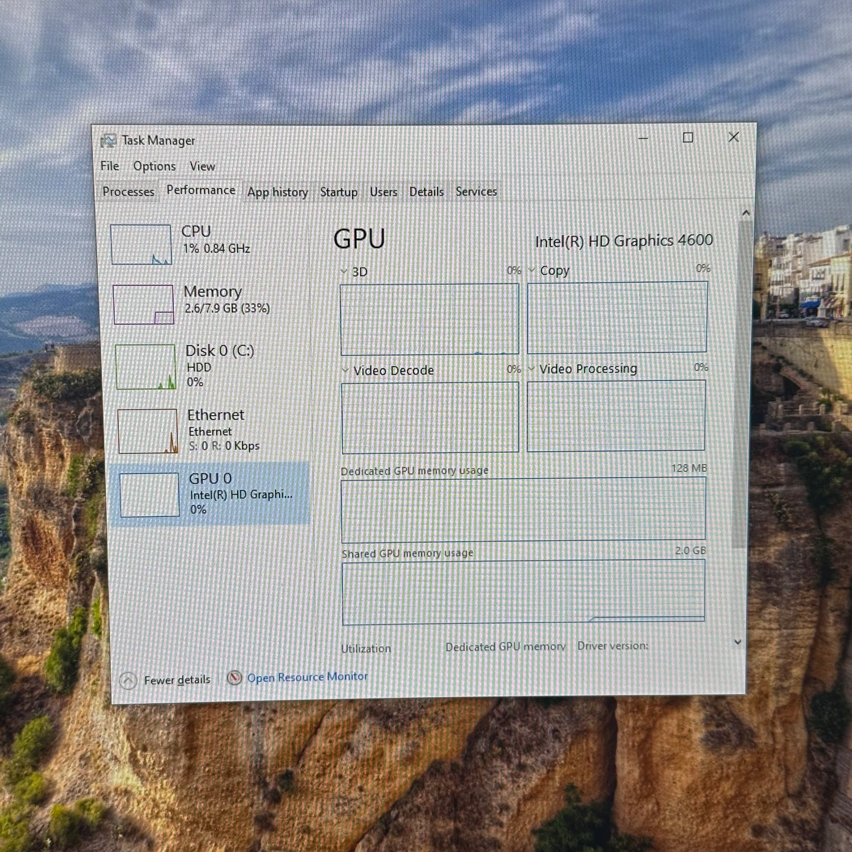Image resolution: width=852 pixels, height=852 pixels.
Task: Click the Shared GPU memory usage graph
Action: click(524, 592)
